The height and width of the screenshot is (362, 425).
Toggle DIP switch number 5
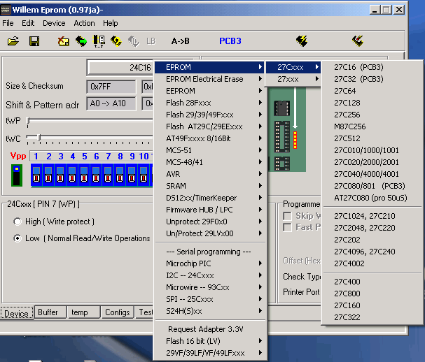(84, 175)
